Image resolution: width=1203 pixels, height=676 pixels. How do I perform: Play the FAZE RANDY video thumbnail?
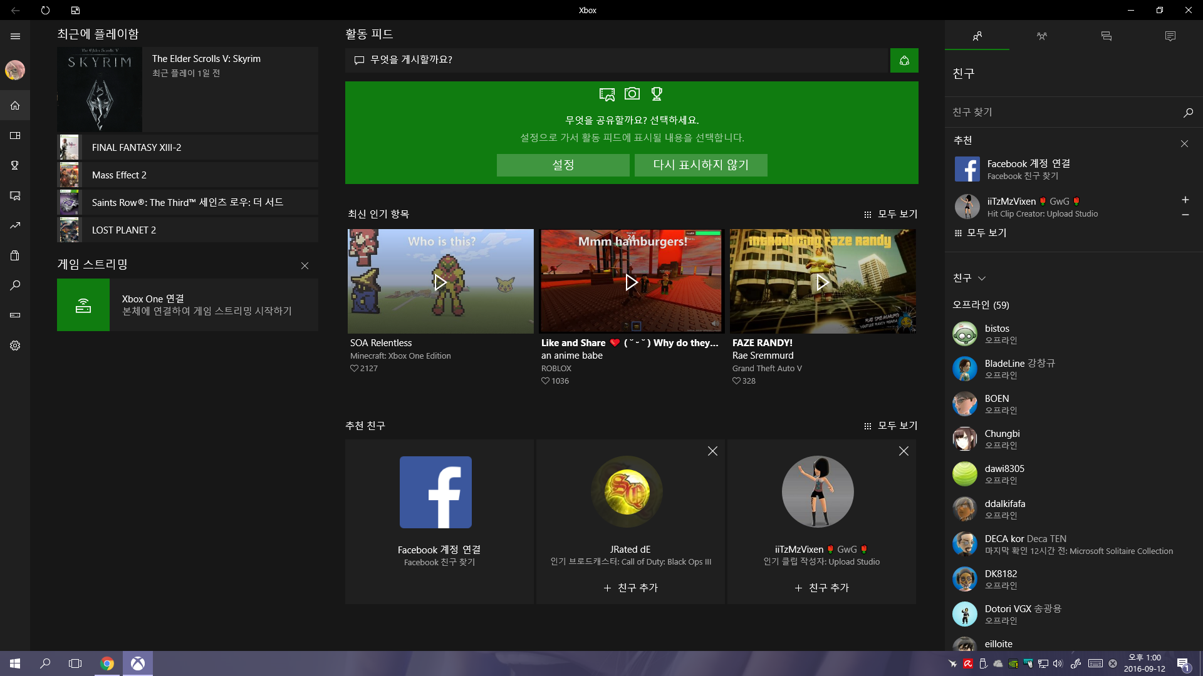tap(822, 282)
